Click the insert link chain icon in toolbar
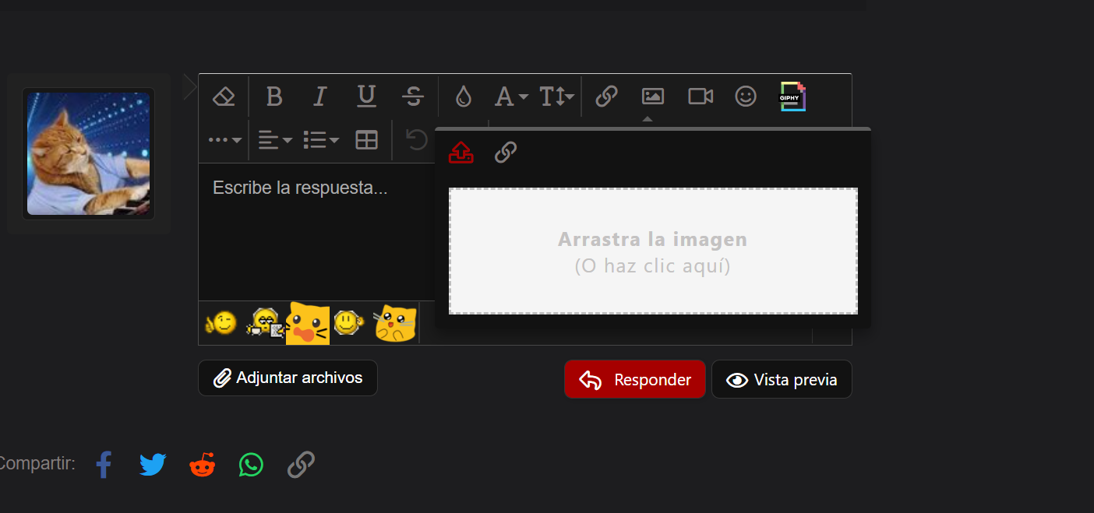The image size is (1094, 513). 606,97
